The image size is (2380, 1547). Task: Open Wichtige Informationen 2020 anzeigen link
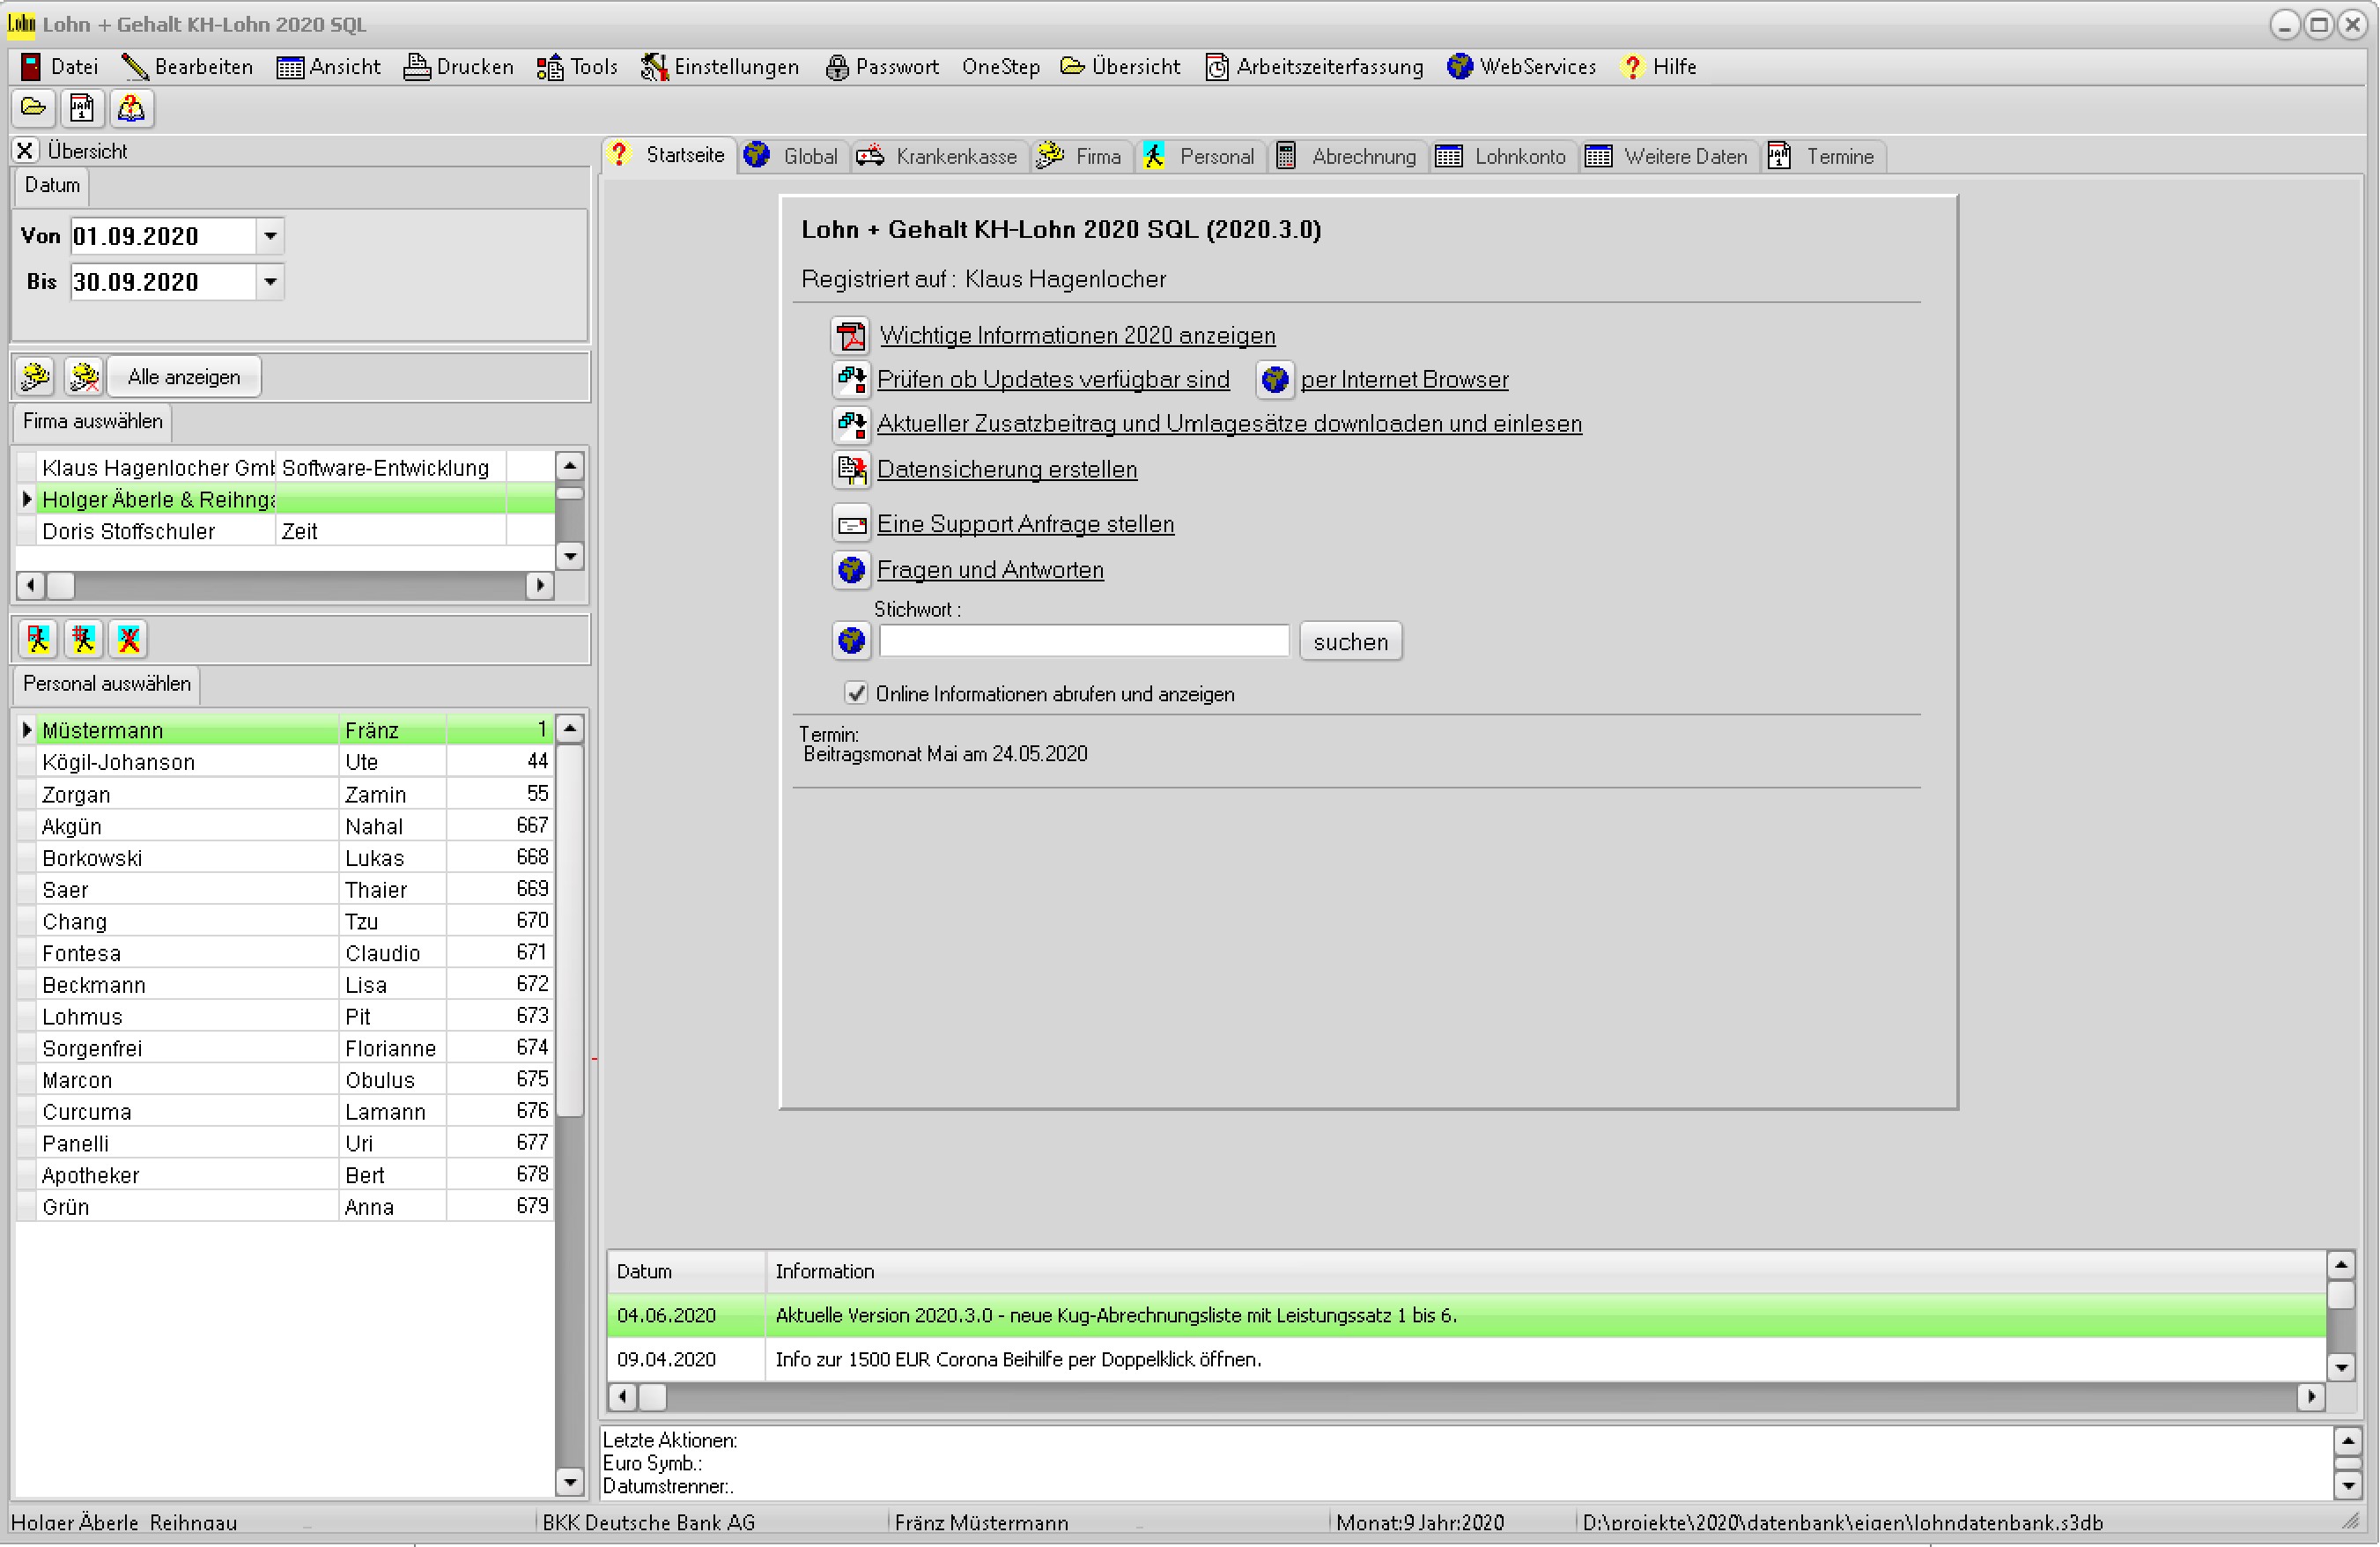click(1078, 335)
